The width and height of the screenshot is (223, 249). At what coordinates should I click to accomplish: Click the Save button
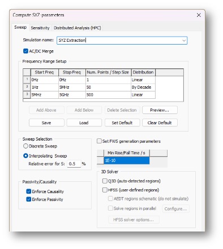(46, 123)
